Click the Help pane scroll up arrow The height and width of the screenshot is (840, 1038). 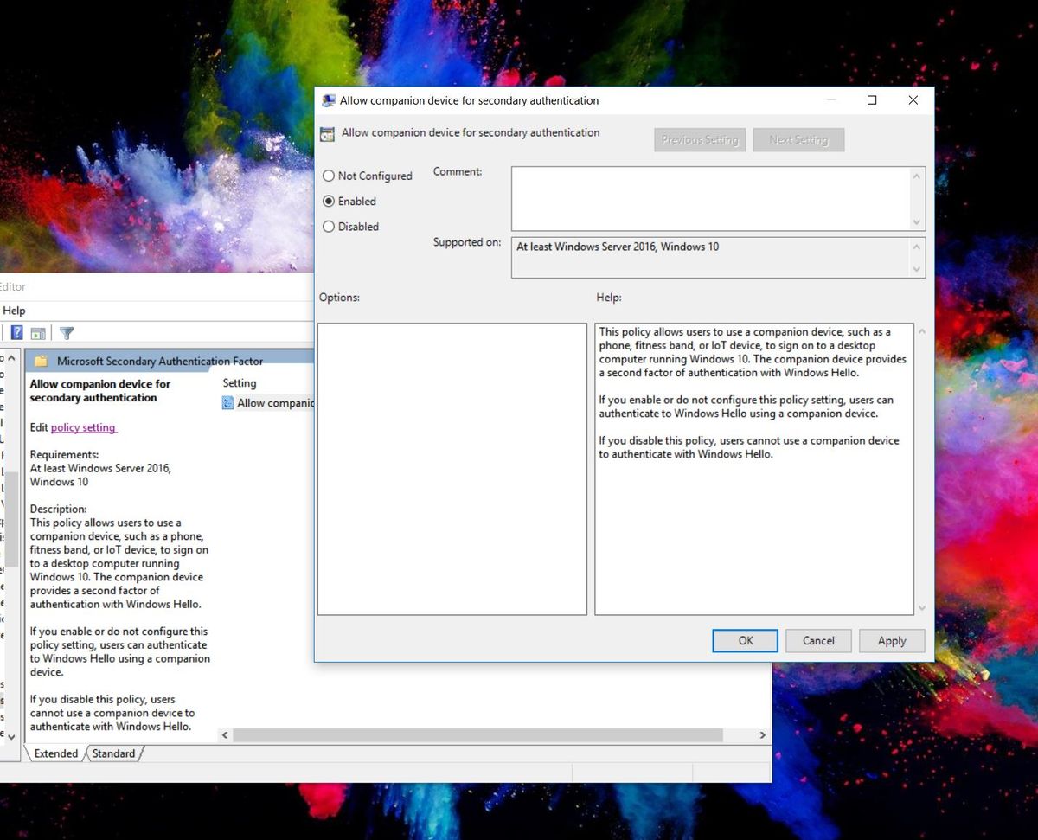[x=921, y=332]
